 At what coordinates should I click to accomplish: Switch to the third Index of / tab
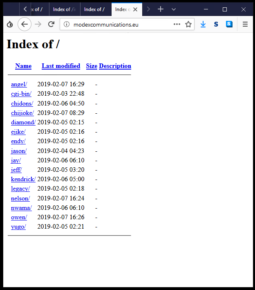pyautogui.click(x=95, y=9)
